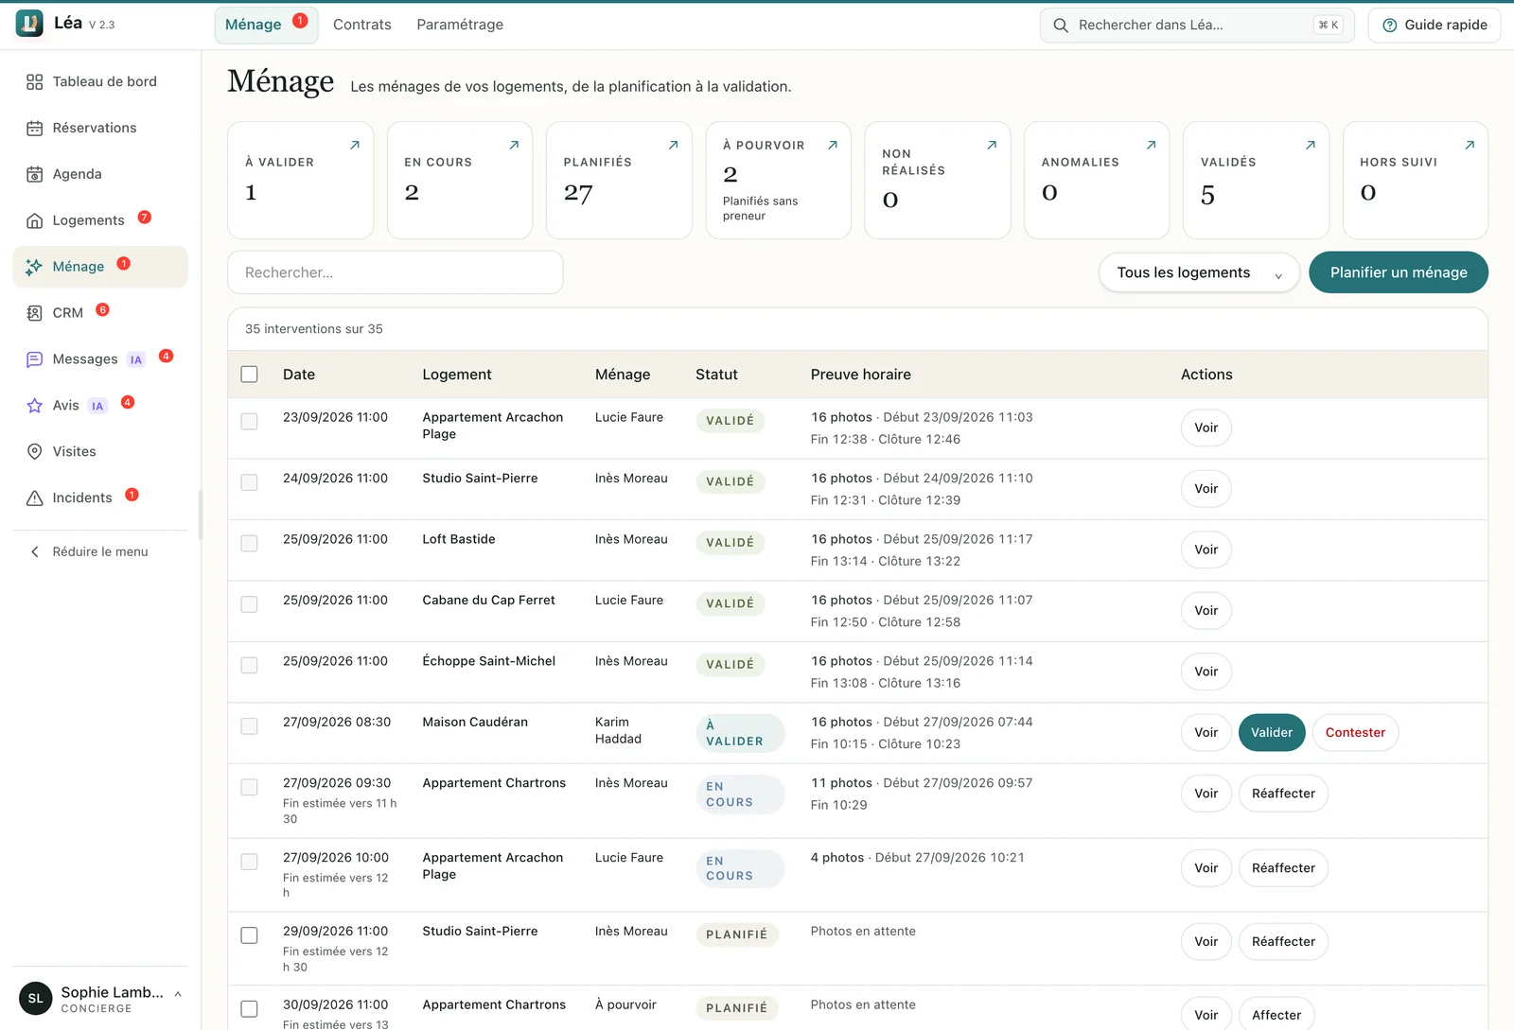
Task: Check the 24/09/2026 Studio Saint-Pierre row checkbox
Action: tap(249, 482)
